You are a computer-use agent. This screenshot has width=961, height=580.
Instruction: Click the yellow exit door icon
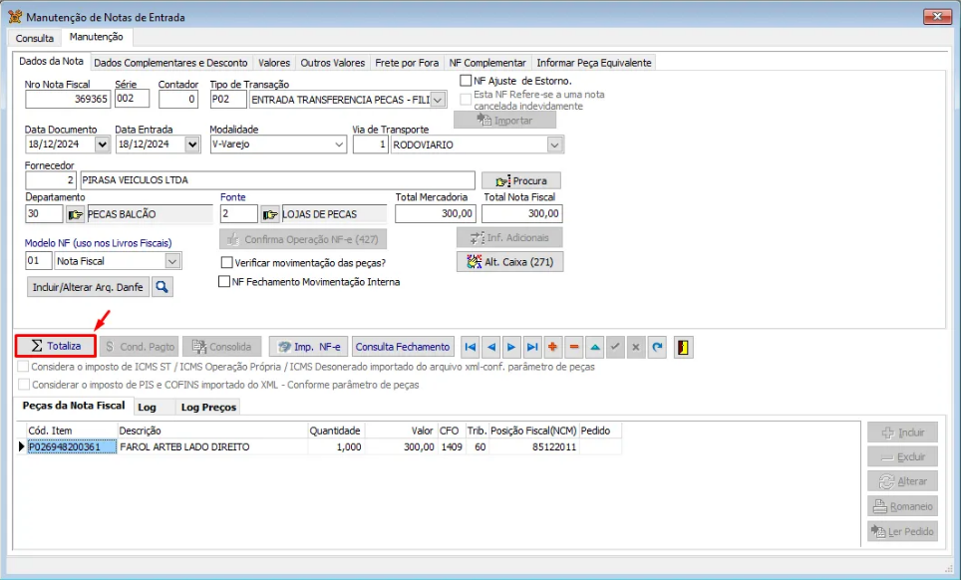683,347
